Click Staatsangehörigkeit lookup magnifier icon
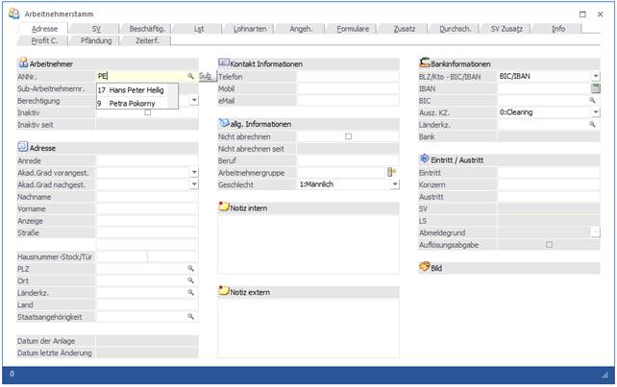 click(x=190, y=316)
